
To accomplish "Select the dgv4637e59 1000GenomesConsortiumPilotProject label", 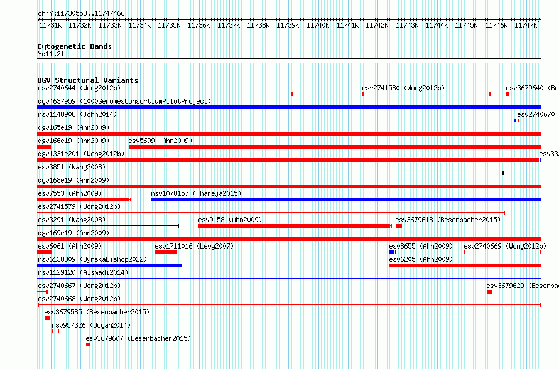I will (124, 101).
